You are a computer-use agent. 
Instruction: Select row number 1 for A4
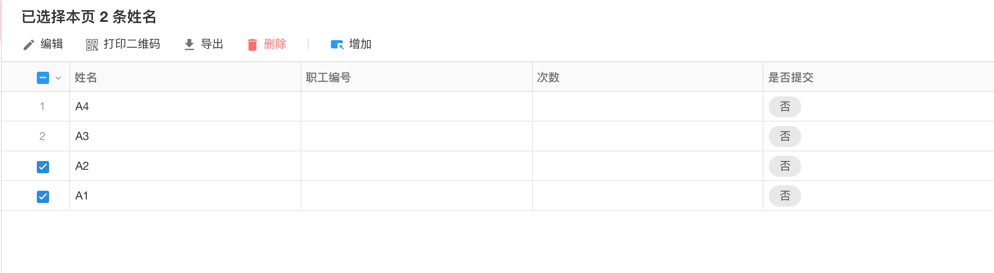[x=42, y=106]
